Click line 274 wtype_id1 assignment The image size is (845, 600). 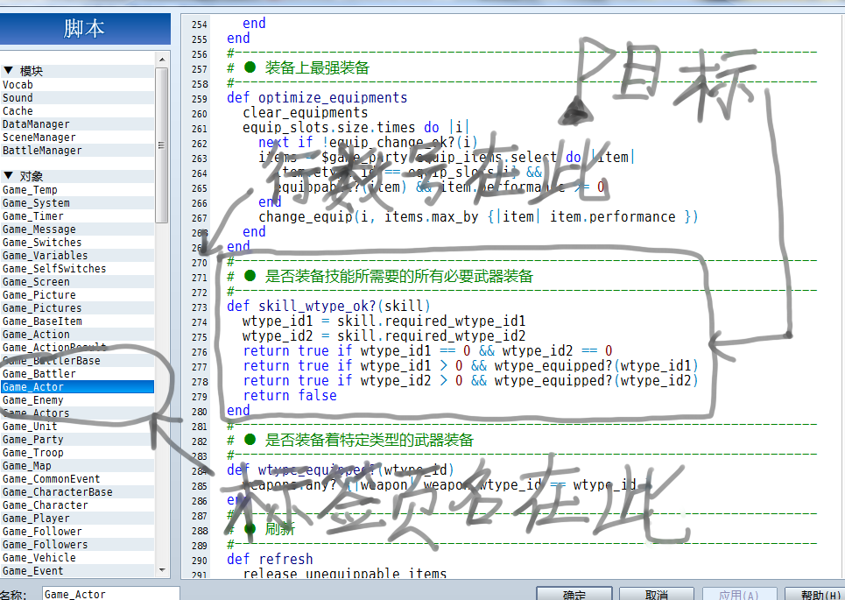coord(384,321)
